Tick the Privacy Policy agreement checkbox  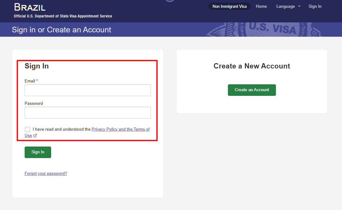27,129
